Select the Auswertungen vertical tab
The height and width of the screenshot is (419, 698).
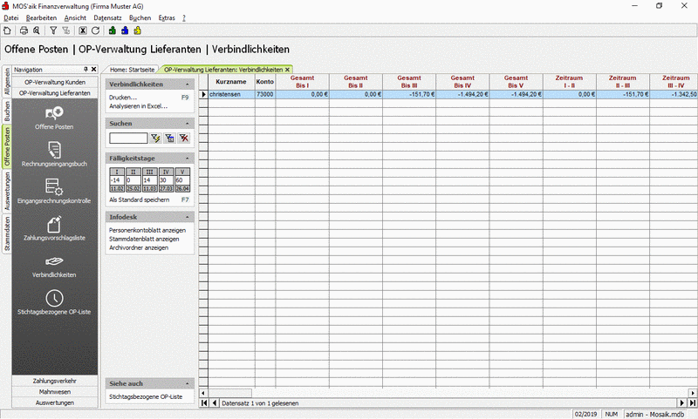pyautogui.click(x=7, y=191)
